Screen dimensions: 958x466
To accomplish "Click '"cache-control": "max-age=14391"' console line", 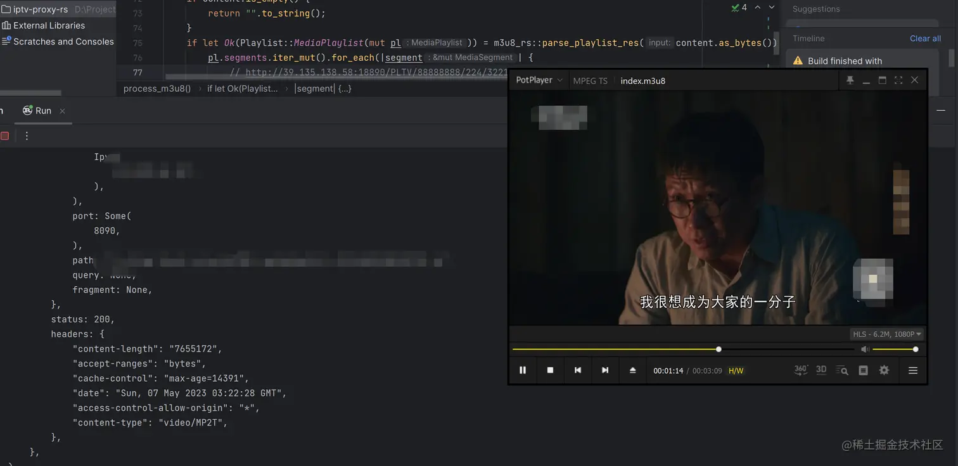I will coord(160,378).
